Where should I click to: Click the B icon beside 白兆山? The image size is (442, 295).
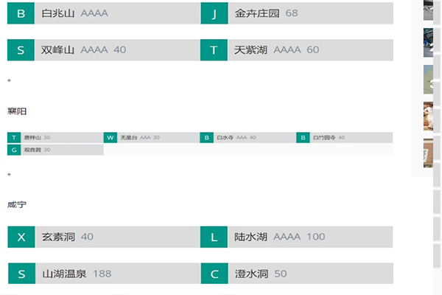21,13
